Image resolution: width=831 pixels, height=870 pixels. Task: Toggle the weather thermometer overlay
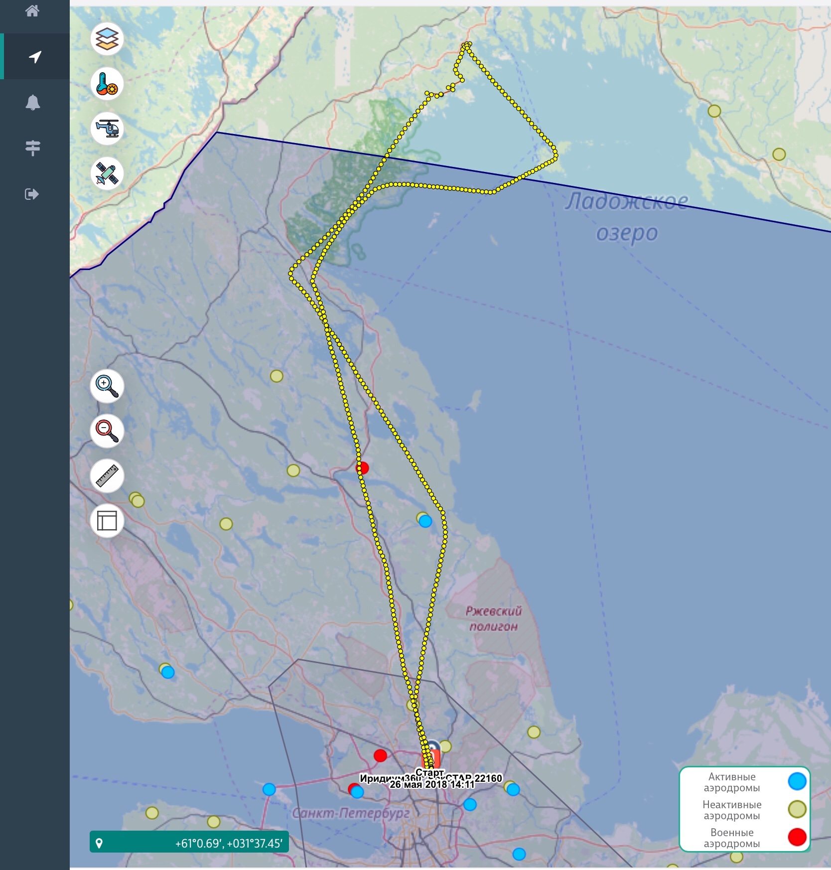(107, 84)
